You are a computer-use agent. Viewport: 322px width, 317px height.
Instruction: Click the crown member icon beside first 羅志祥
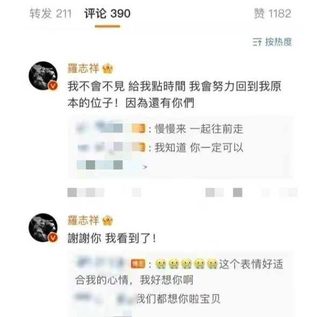tap(108, 69)
